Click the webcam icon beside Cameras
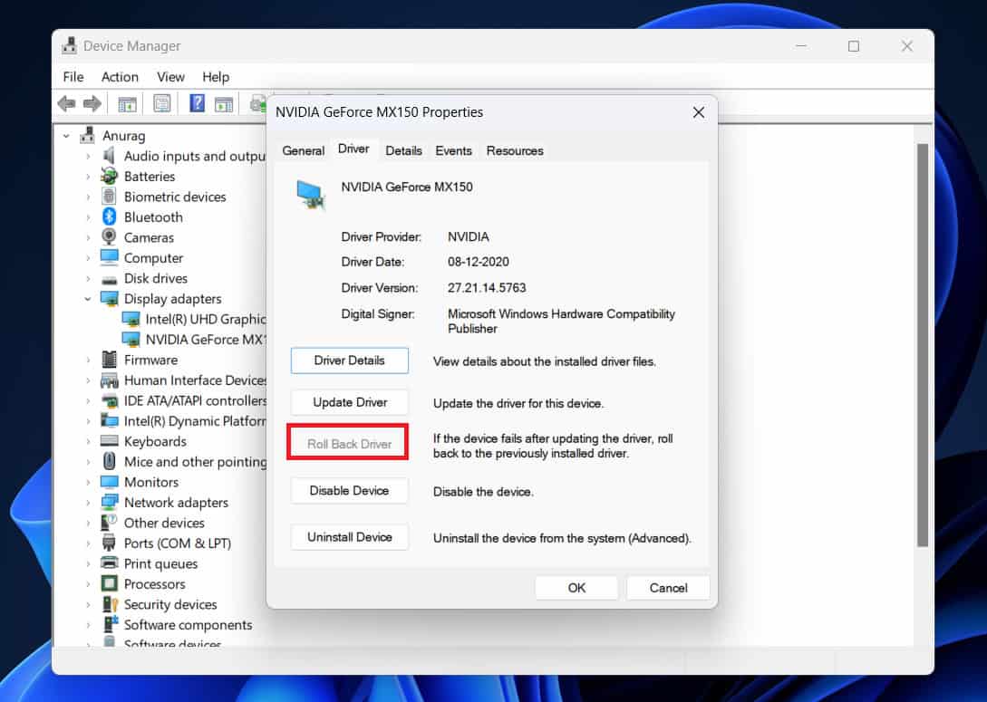This screenshot has width=987, height=702. (109, 237)
